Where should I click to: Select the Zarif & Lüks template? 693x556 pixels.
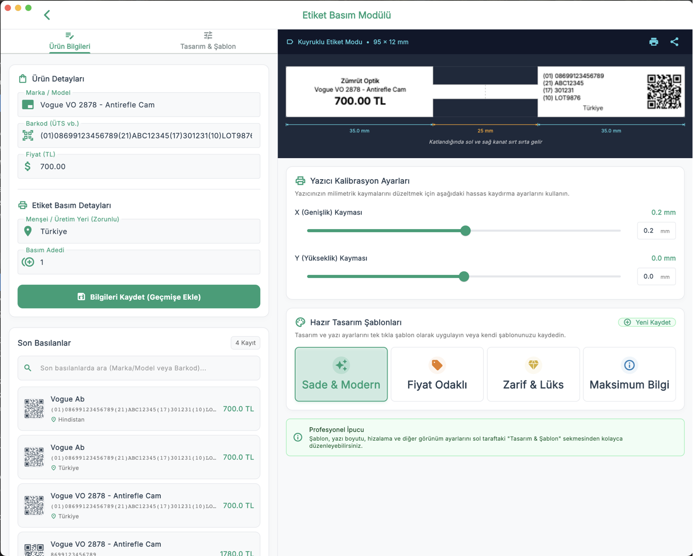point(533,374)
